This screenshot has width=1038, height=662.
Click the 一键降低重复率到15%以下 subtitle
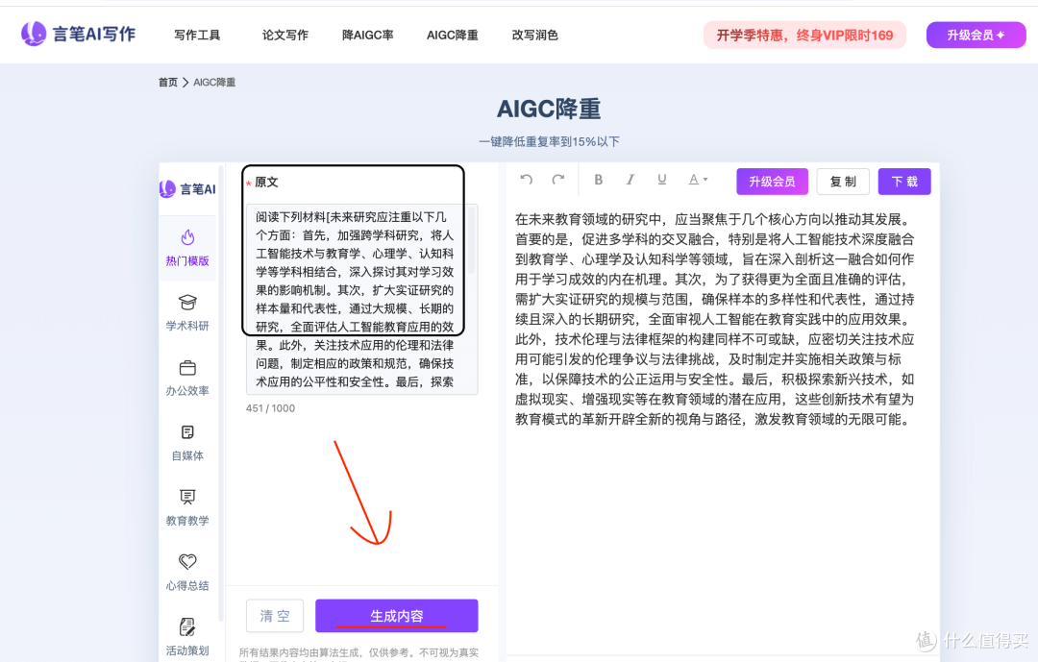pos(550,141)
